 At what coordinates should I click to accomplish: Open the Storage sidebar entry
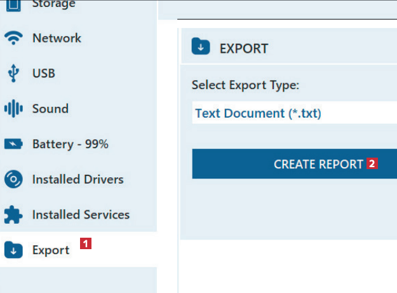pos(53,5)
